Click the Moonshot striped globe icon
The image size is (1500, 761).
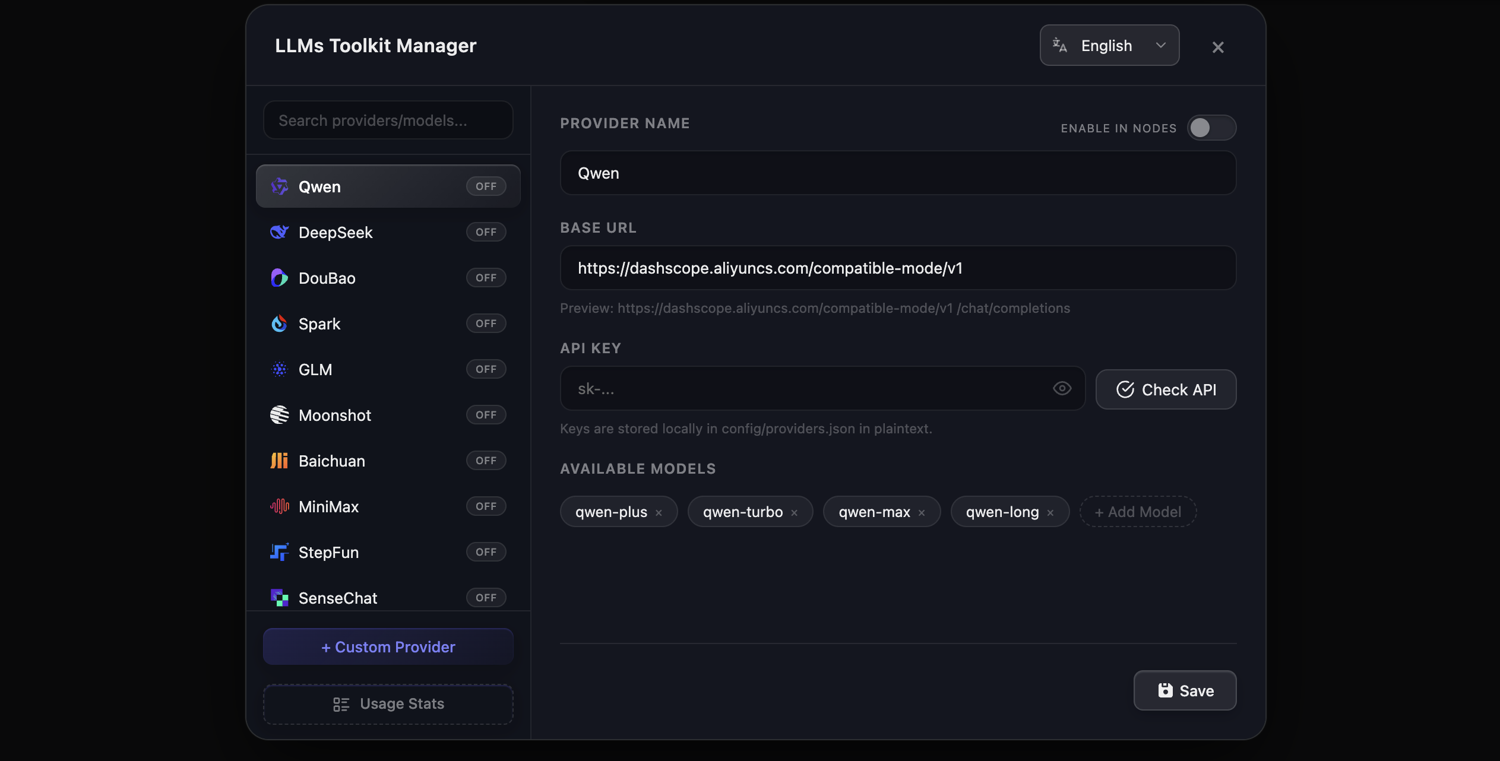click(x=279, y=415)
